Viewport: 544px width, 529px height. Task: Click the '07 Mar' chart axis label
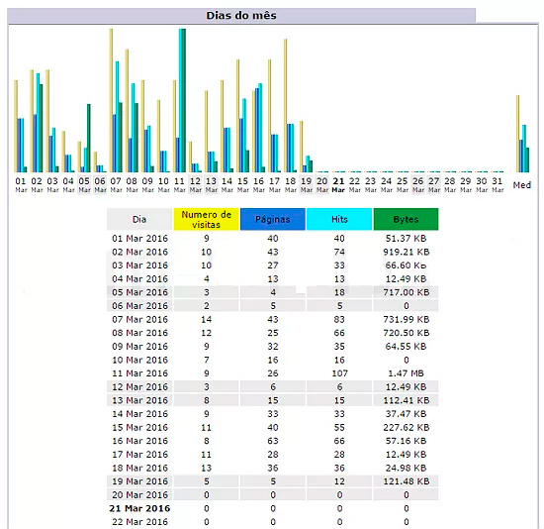point(116,185)
